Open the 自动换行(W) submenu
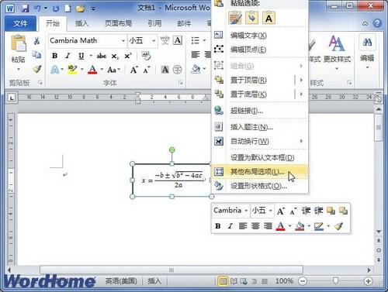Viewport: 388px width, 292px height. point(260,141)
